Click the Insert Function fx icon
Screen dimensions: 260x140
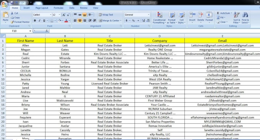point(47,31)
